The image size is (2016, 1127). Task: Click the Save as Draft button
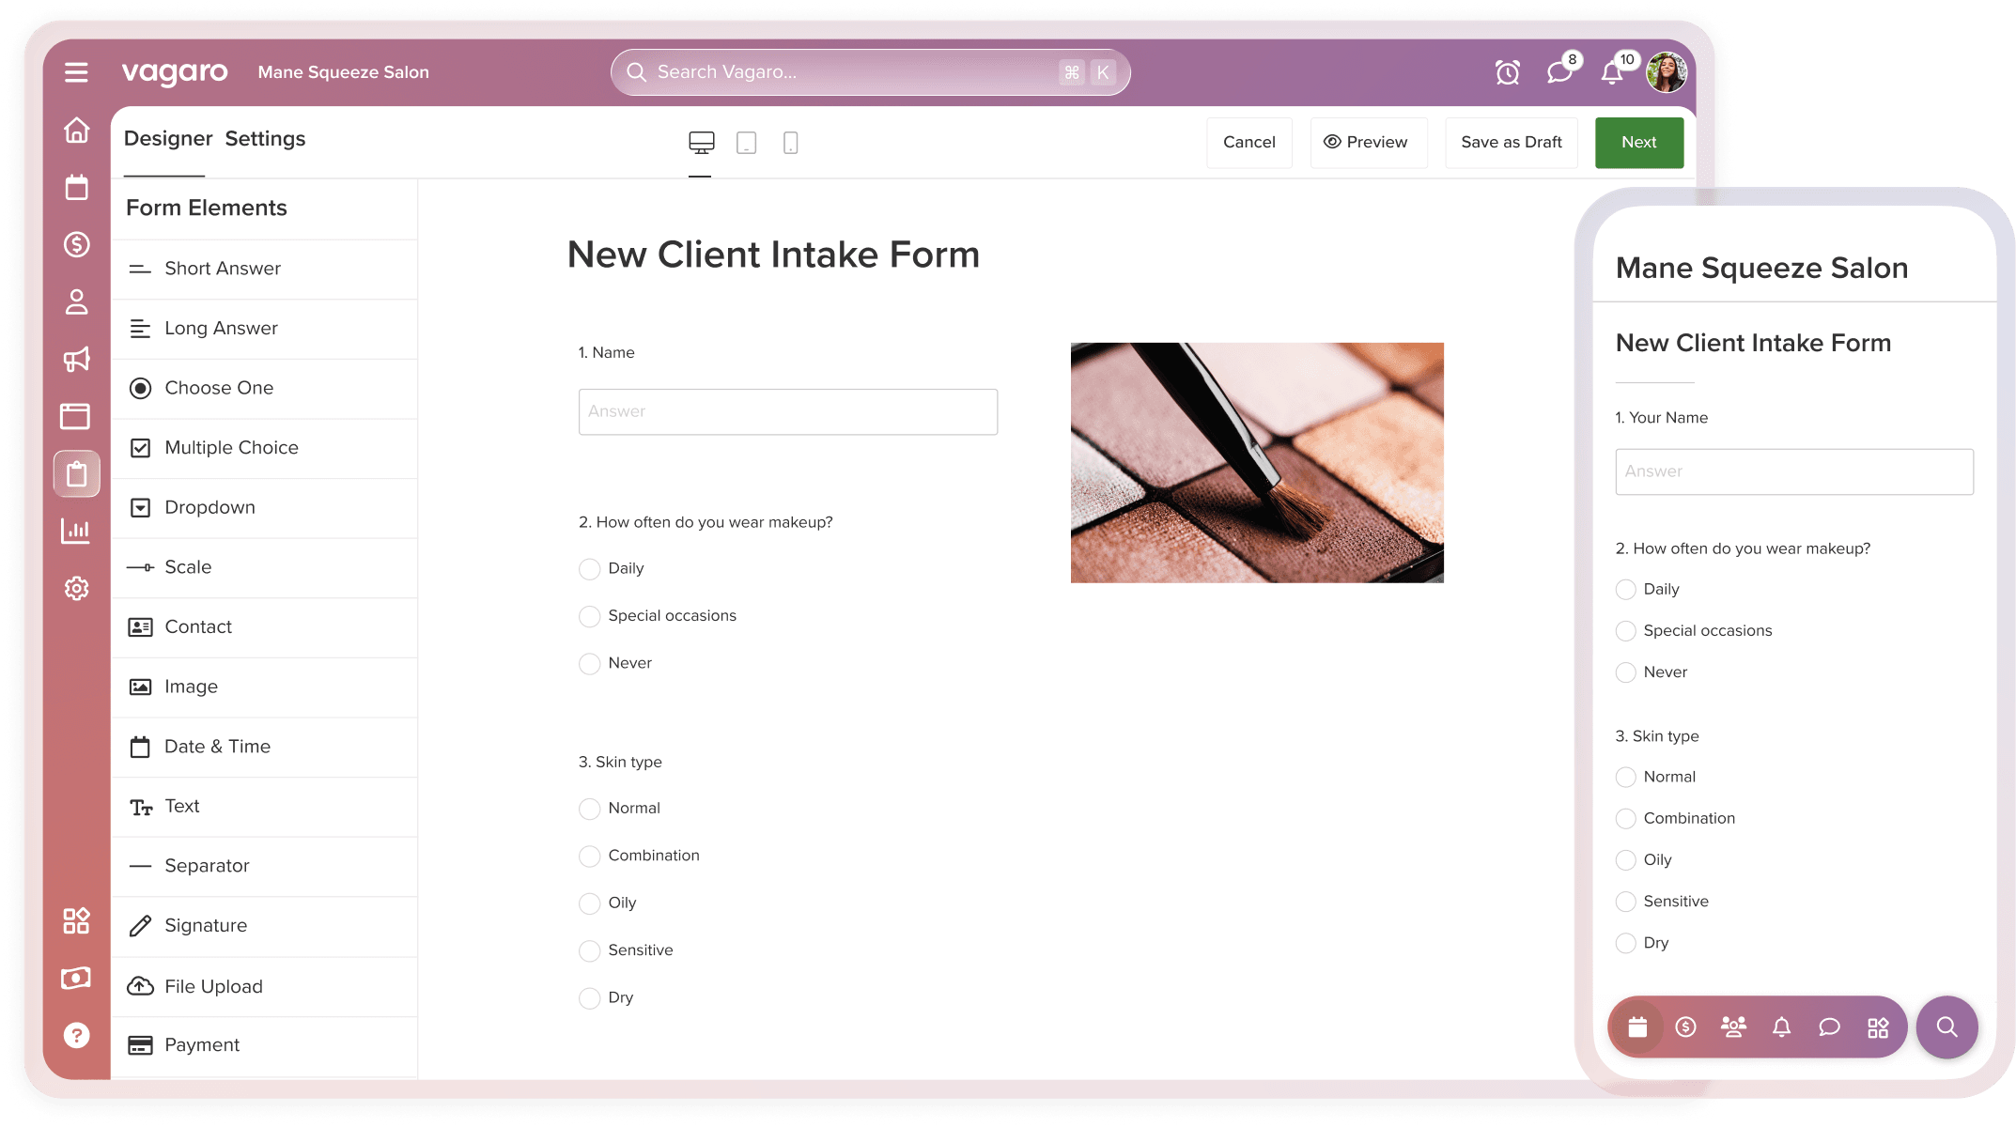1511,142
